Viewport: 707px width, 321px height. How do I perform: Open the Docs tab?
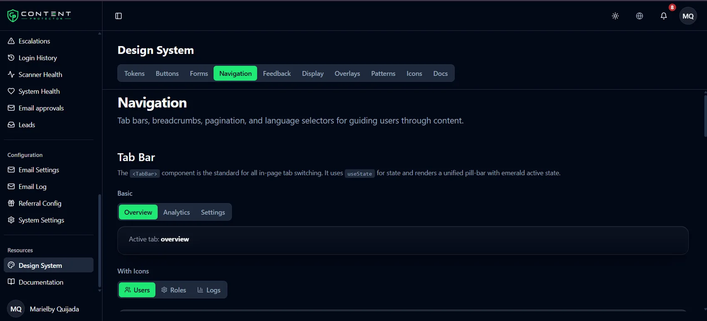click(x=440, y=73)
